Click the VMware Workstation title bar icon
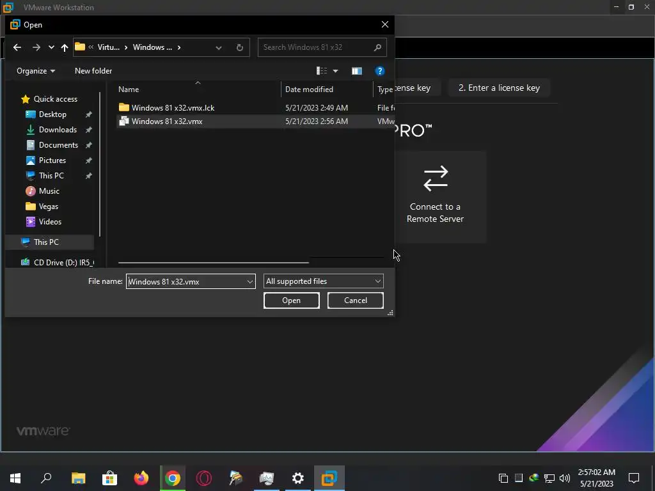Image resolution: width=655 pixels, height=491 pixels. 8,7
